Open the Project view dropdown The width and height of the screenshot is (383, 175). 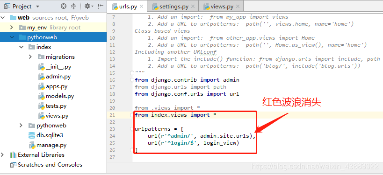pos(37,7)
